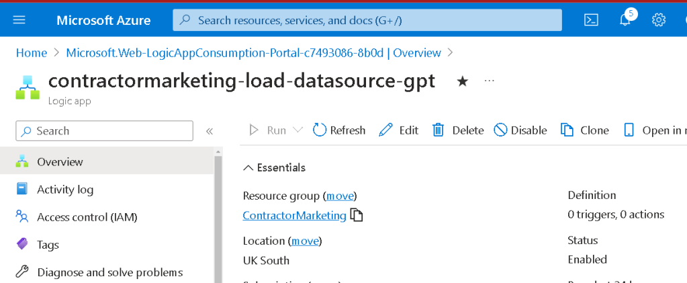The height and width of the screenshot is (283, 687).
Task: Click the UK South location text
Action: pyautogui.click(x=266, y=261)
